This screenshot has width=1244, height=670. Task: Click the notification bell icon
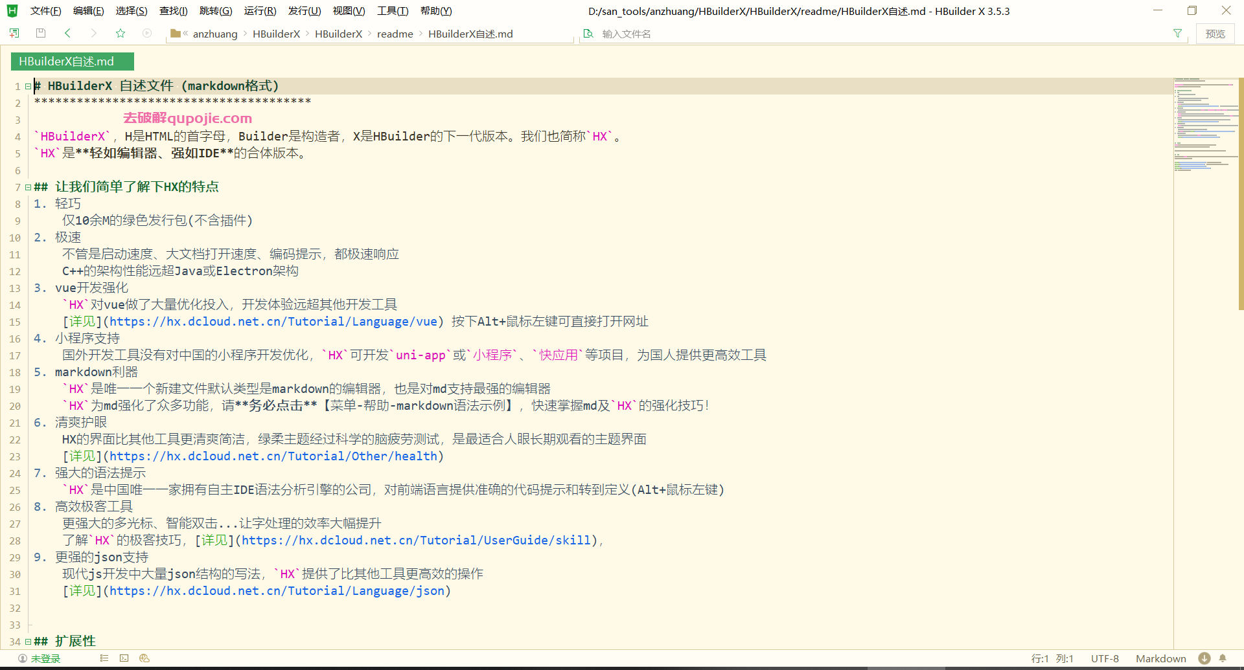[1223, 658]
